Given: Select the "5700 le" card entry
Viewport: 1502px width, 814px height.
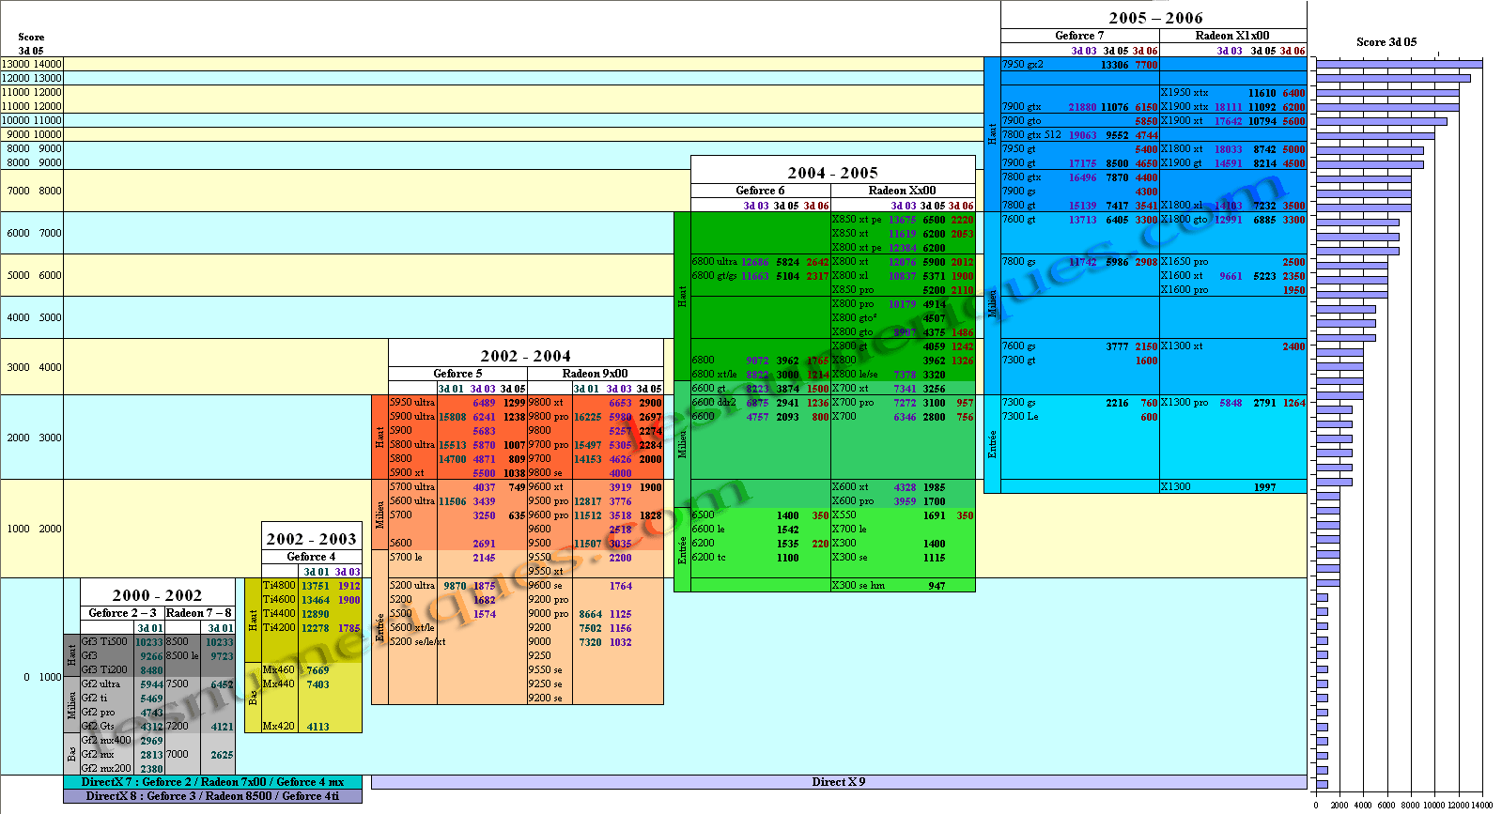Looking at the screenshot, I should pos(406,558).
